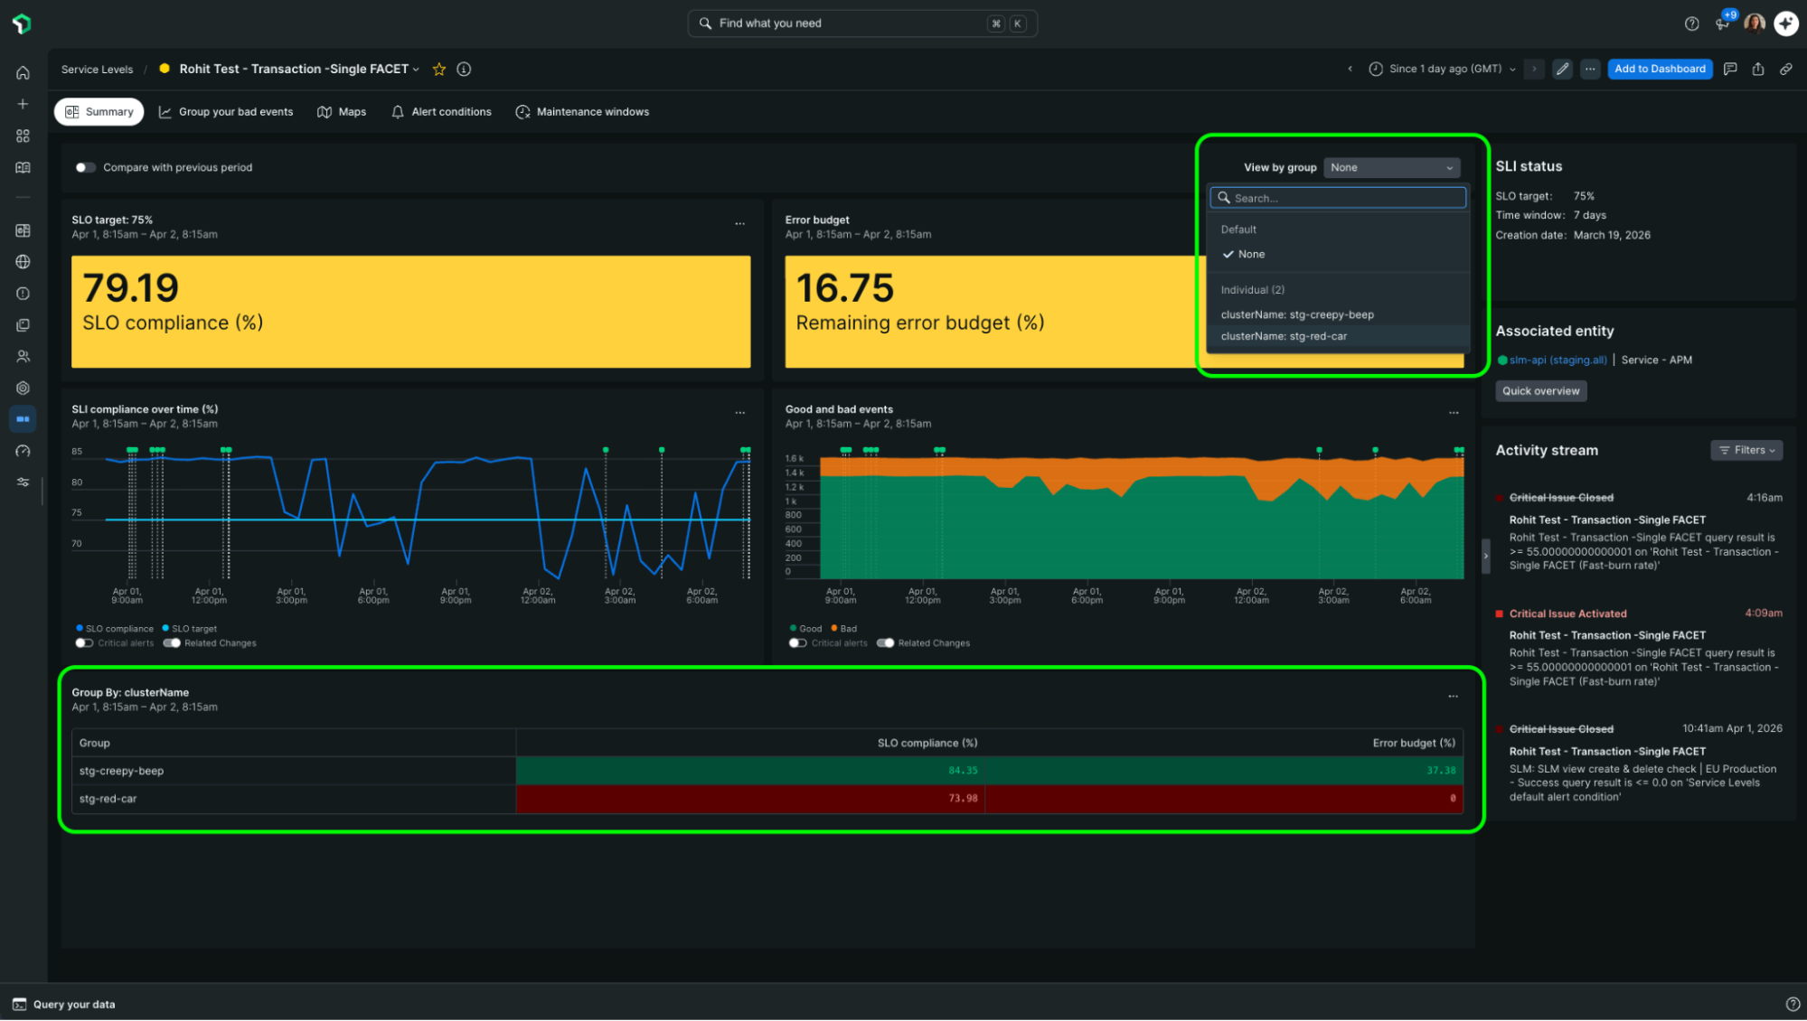1807x1021 pixels.
Task: Toggle Related Changes on SLI compliance chart
Action: [172, 643]
